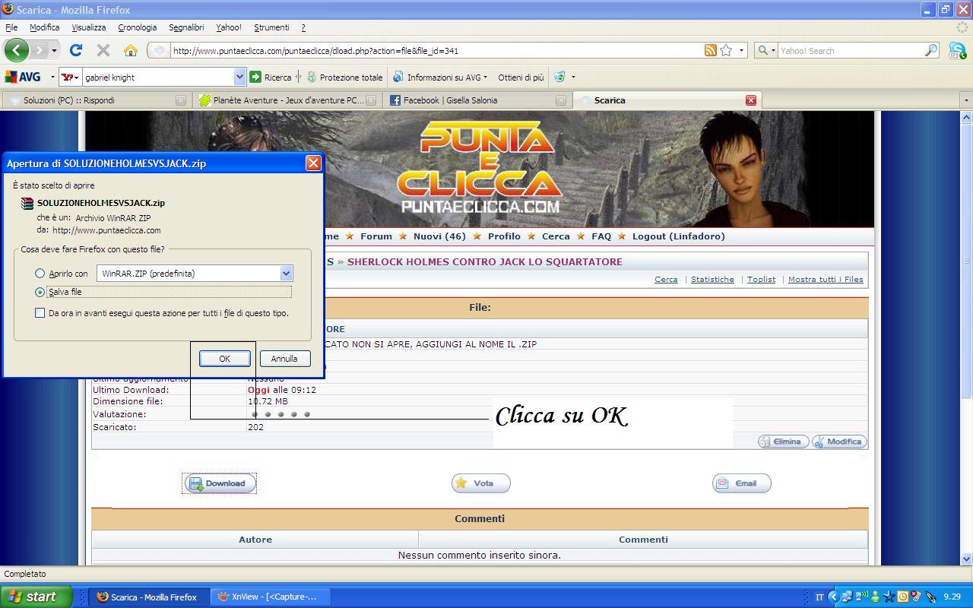Screen dimensions: 973x608
Task: Go to the Firefox home page
Action: click(131, 50)
